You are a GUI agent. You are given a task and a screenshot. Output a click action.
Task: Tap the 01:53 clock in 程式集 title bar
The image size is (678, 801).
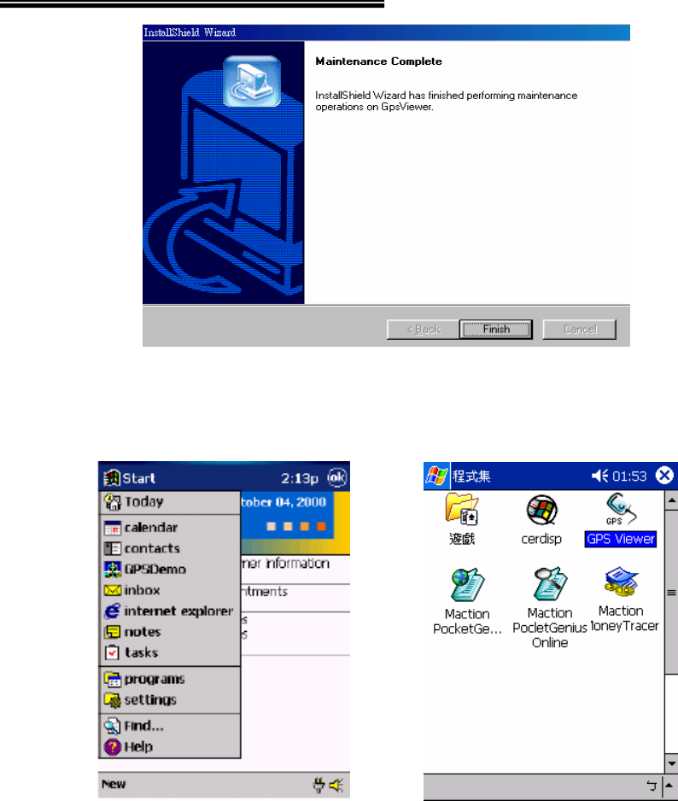(629, 477)
